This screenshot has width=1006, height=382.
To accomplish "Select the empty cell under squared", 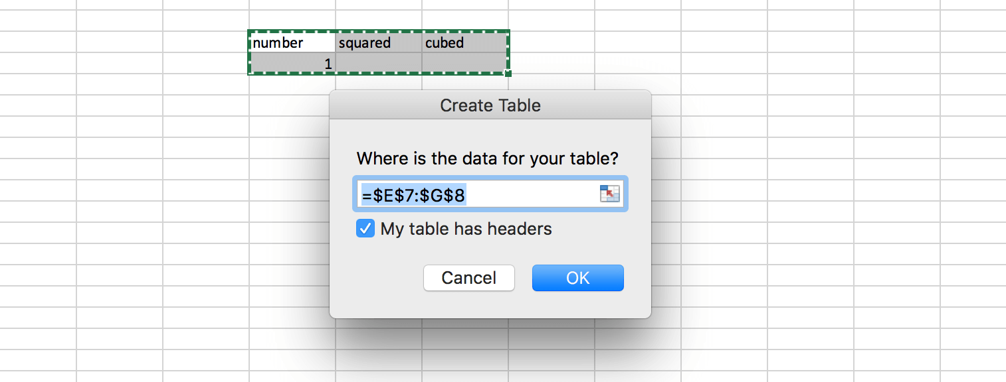I will [x=379, y=64].
